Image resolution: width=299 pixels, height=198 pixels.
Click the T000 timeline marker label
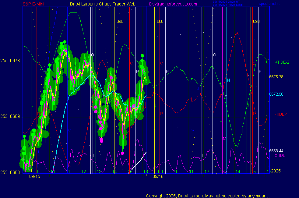(x=159, y=22)
